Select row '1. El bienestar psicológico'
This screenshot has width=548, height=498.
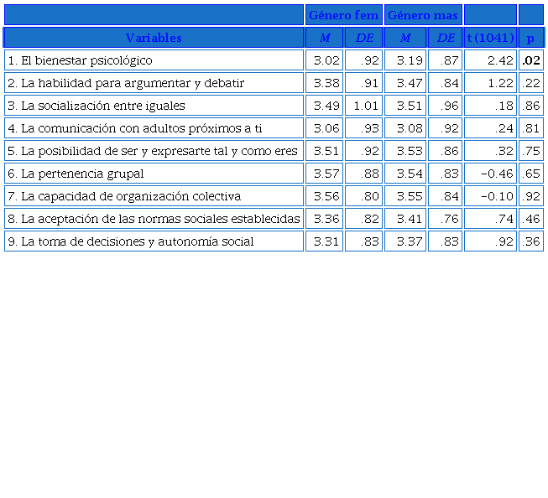[x=154, y=60]
